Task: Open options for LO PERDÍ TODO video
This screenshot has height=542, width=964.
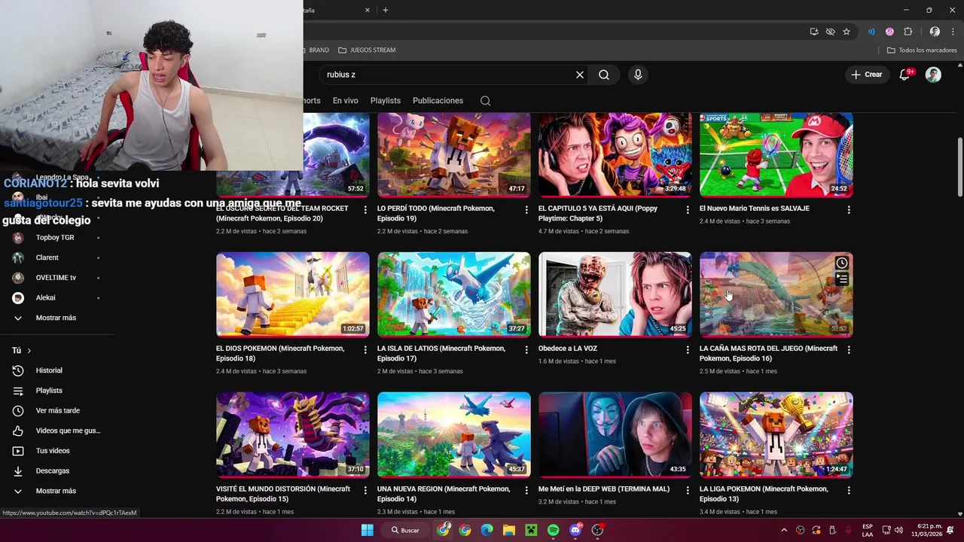Action: [526, 209]
